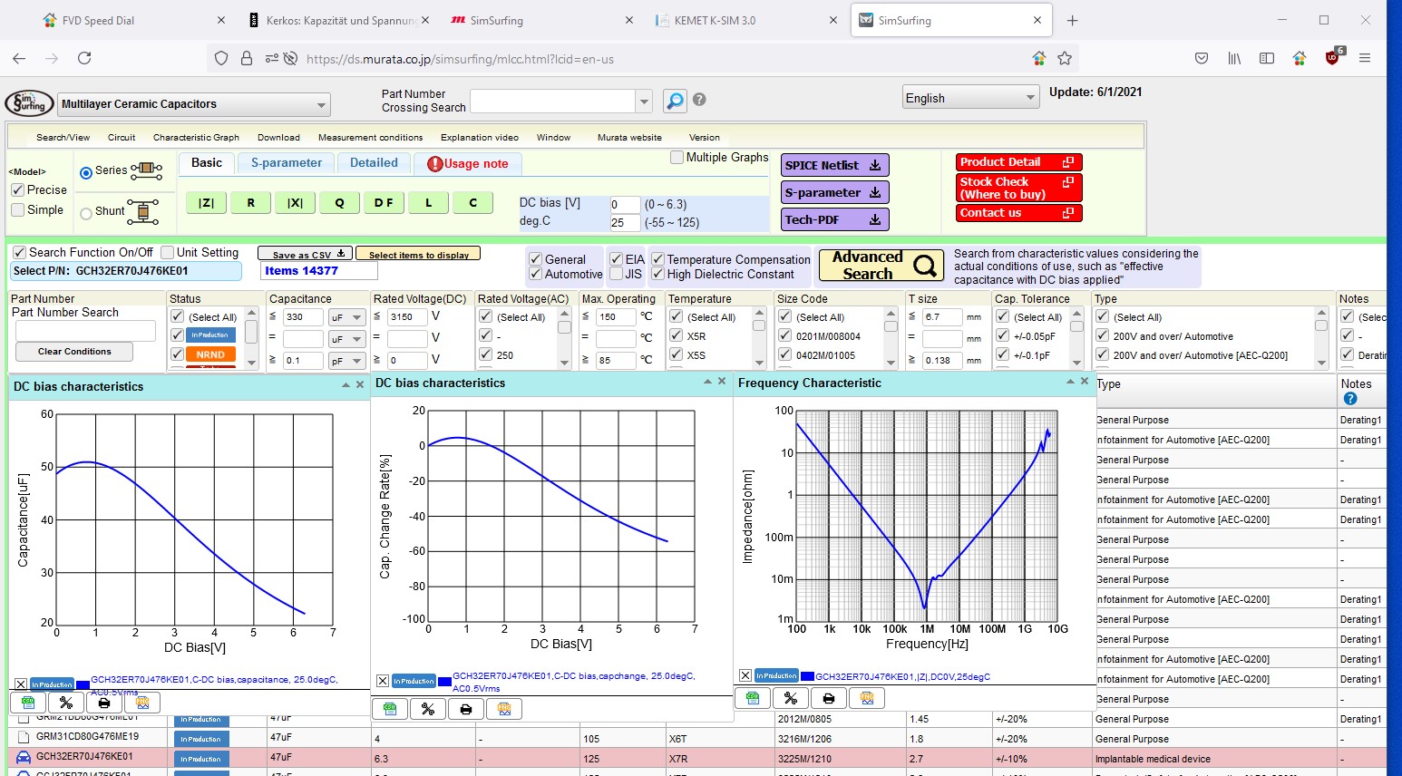Open the Measurement conditions menu
Viewport: 1402px width, 776px height.
[x=370, y=137]
